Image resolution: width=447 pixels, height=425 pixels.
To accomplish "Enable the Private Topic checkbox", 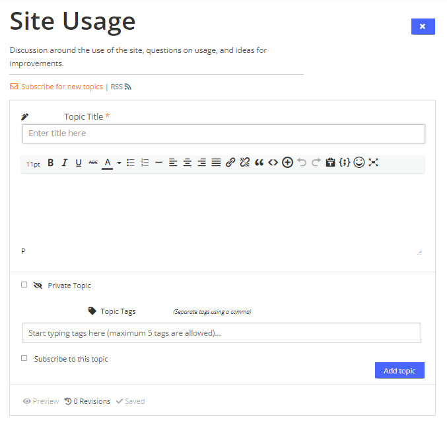I will [24, 285].
